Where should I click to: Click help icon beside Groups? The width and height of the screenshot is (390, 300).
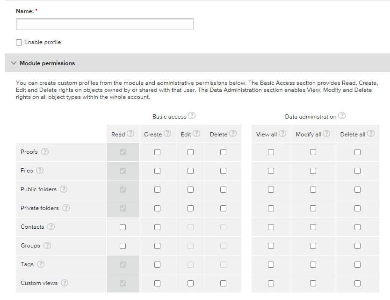point(47,246)
